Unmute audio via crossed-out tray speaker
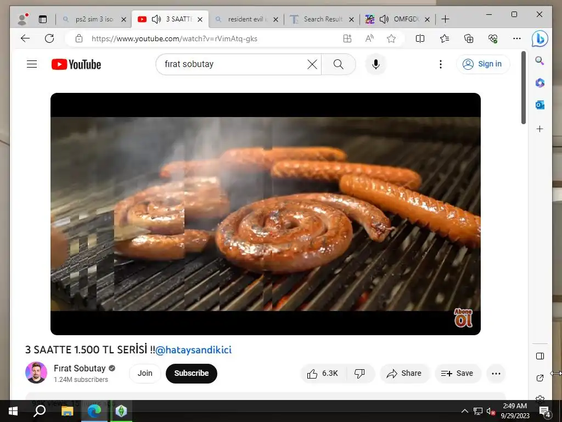 [491, 411]
